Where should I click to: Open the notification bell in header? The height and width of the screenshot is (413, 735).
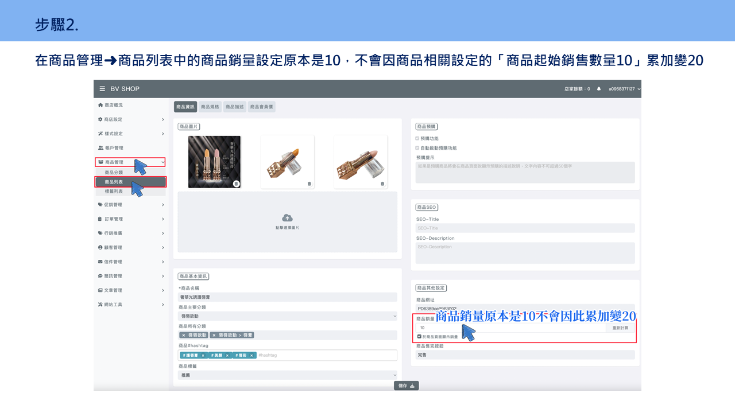click(599, 89)
